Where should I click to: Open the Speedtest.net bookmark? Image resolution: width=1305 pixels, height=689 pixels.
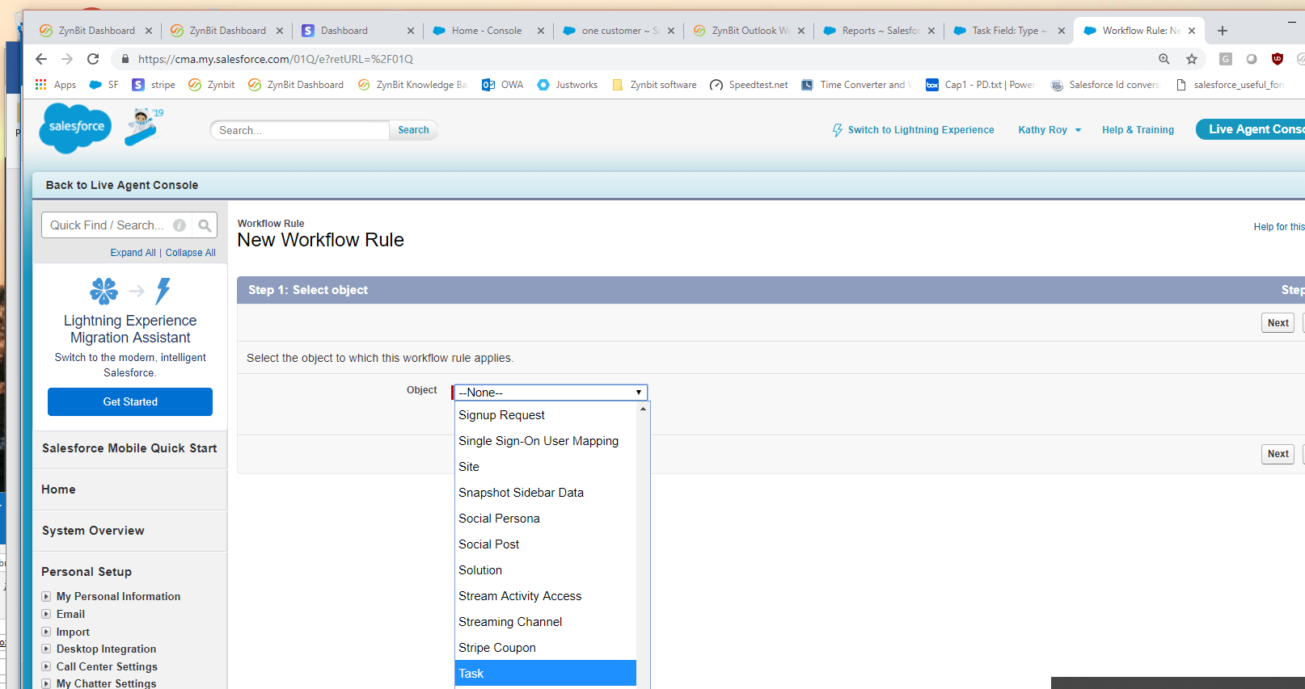[749, 85]
